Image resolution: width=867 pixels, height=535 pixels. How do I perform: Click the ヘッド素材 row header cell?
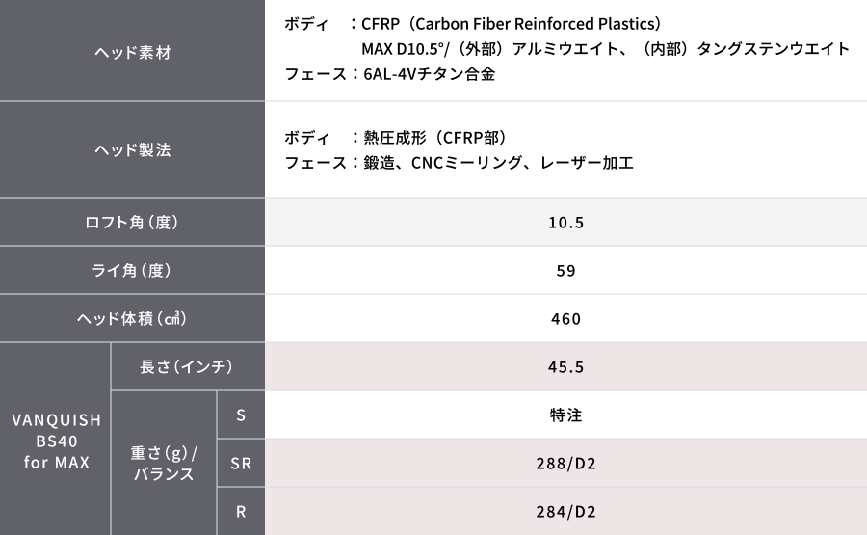(132, 53)
